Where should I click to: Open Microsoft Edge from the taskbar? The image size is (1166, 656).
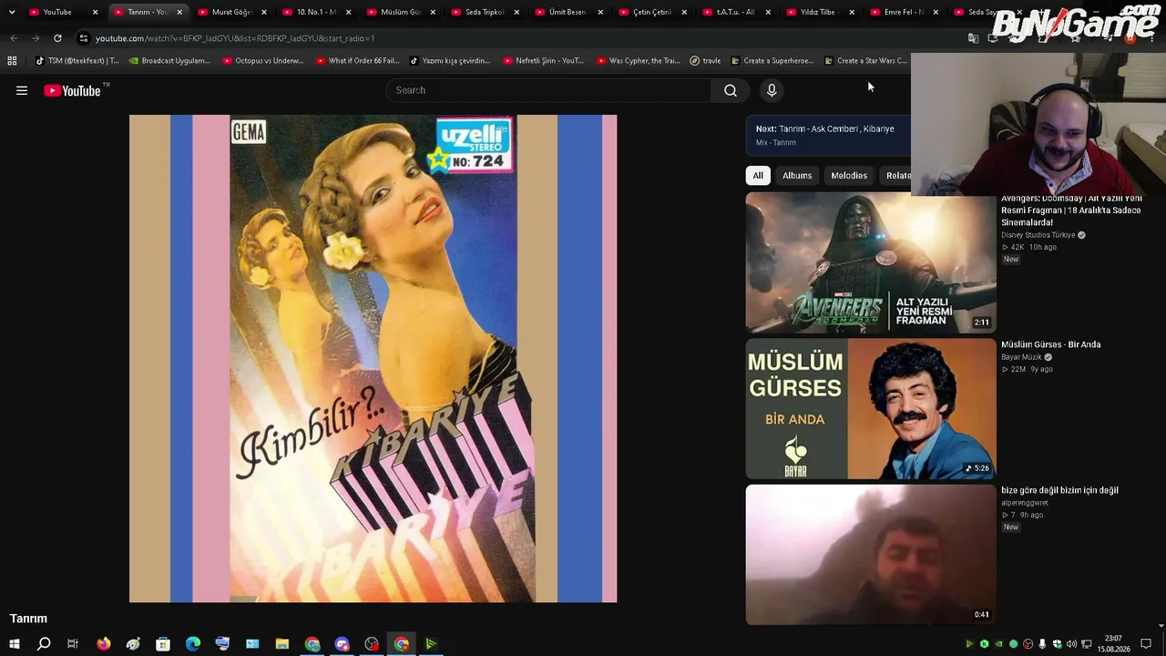pos(193,644)
